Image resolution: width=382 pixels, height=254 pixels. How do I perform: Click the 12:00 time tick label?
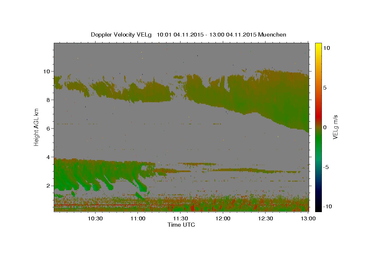pos(223,218)
